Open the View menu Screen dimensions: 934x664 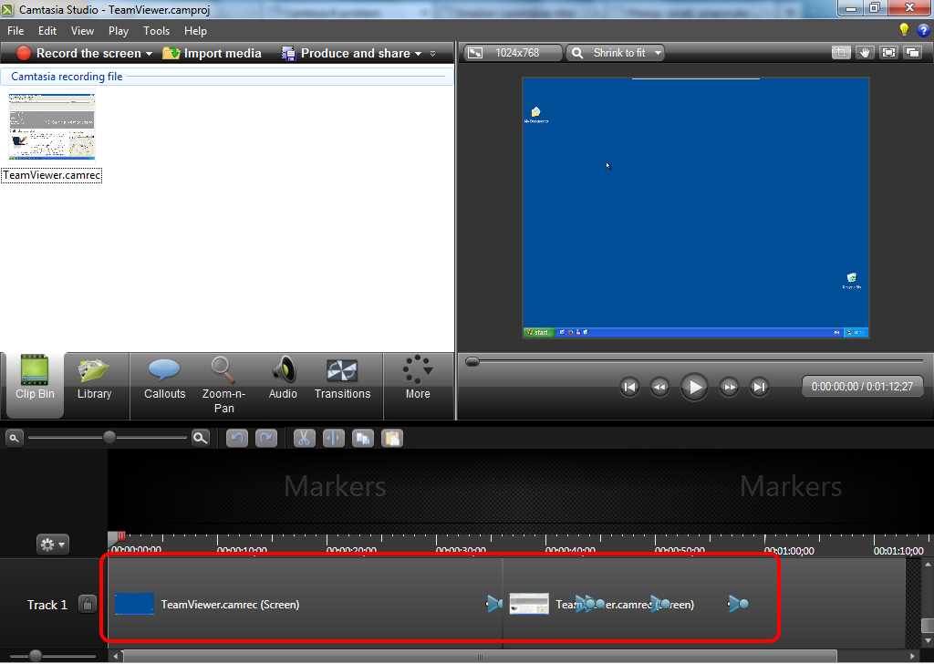tap(82, 31)
